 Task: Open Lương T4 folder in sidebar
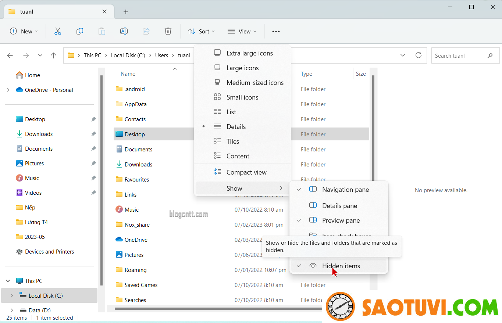32,222
